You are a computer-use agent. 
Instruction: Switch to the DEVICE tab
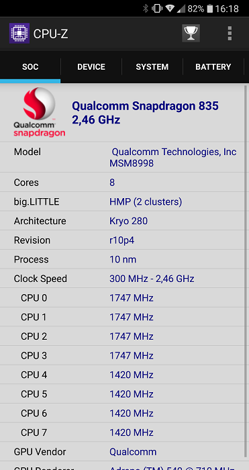[x=91, y=66]
